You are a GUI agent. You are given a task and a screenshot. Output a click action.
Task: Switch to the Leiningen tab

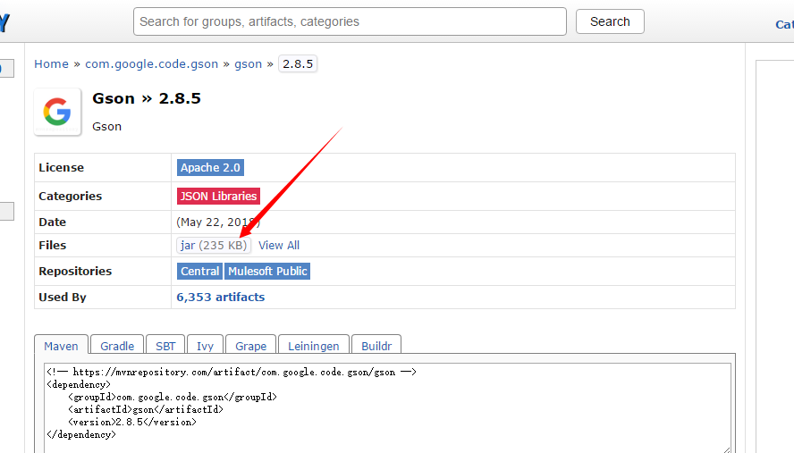314,346
